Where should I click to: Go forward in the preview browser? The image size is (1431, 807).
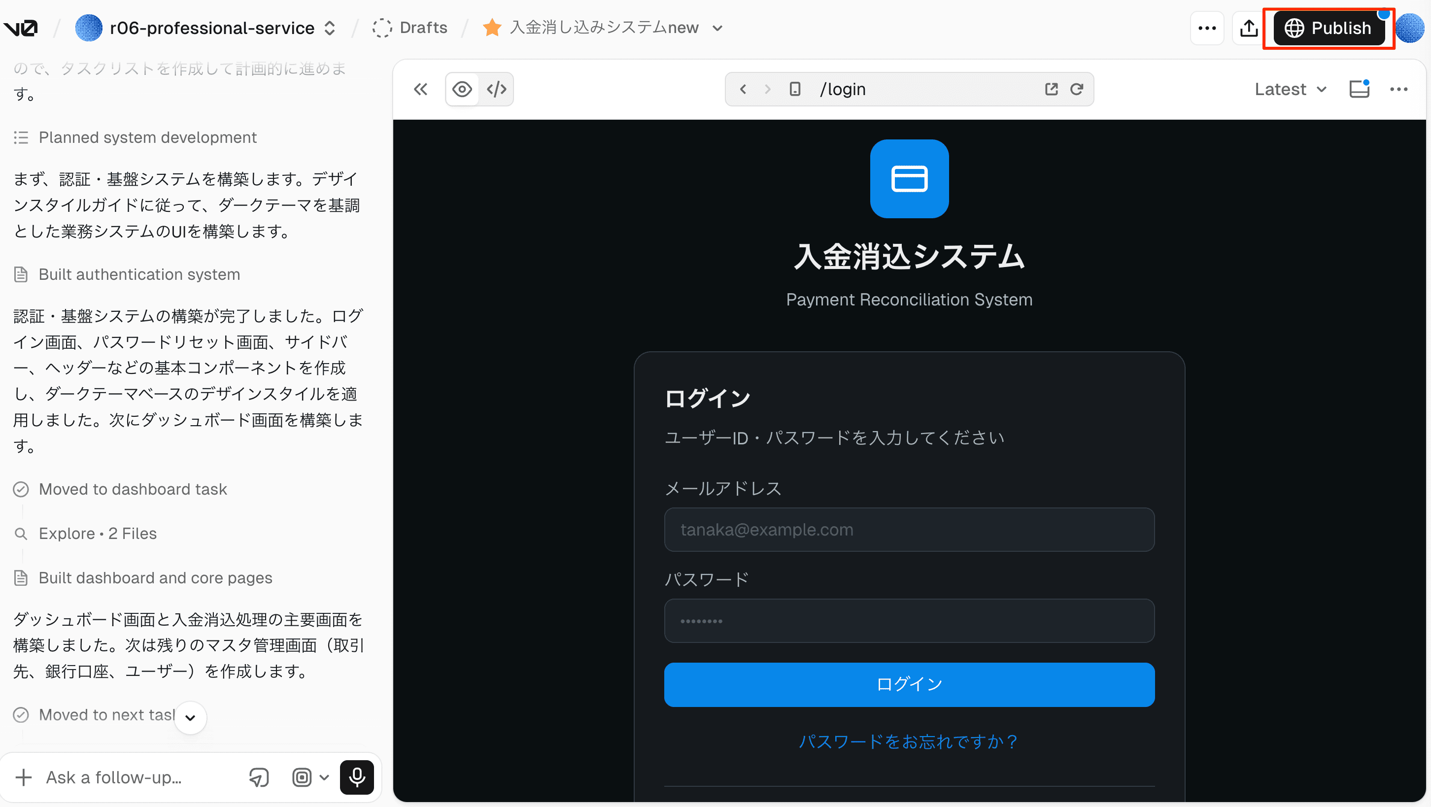click(768, 89)
